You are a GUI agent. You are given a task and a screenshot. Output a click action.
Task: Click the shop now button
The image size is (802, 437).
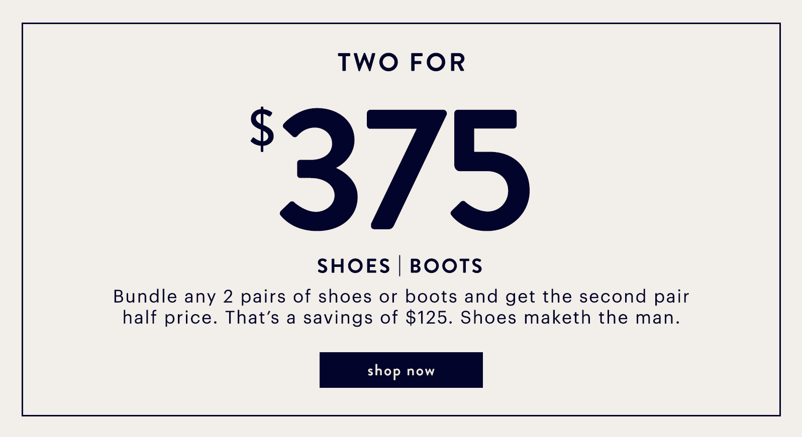[x=401, y=370]
